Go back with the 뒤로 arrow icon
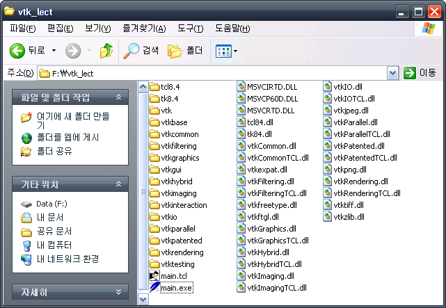Screen dimensions: 446x308 (17, 51)
